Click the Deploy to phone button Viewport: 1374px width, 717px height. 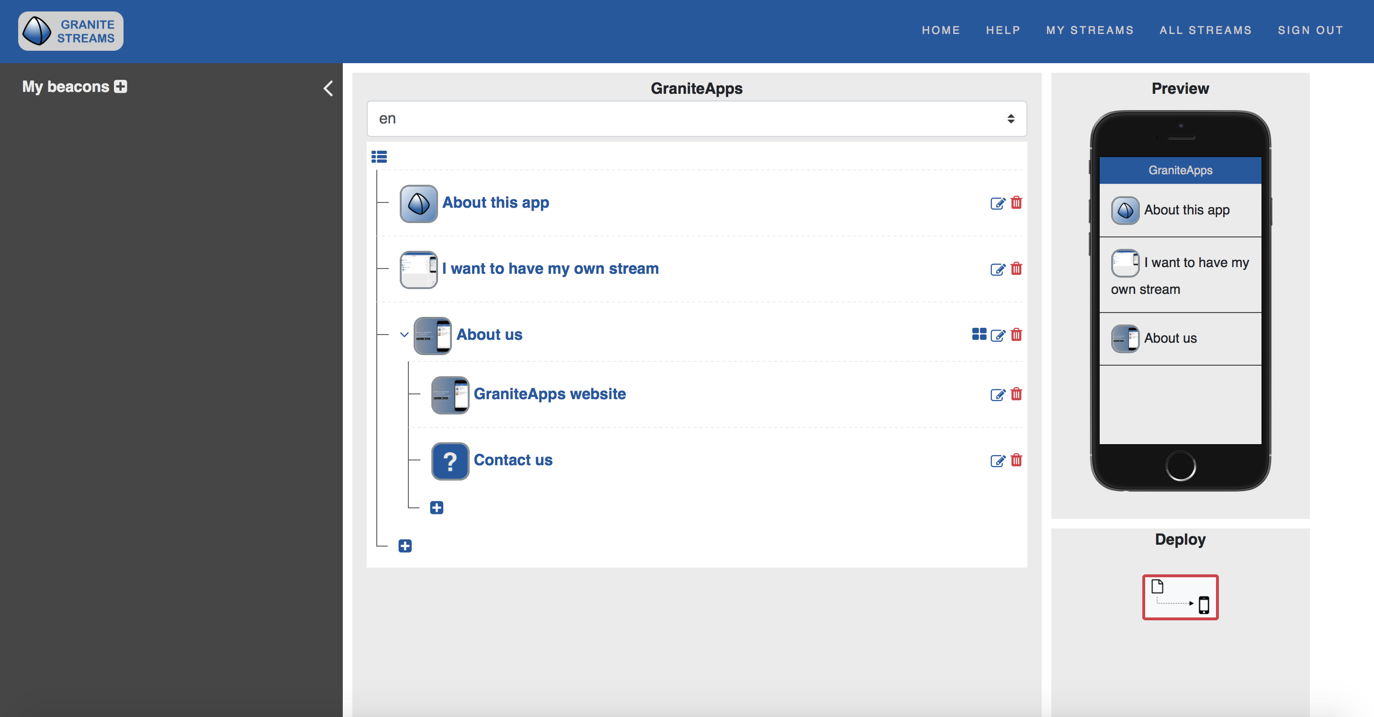pos(1181,597)
